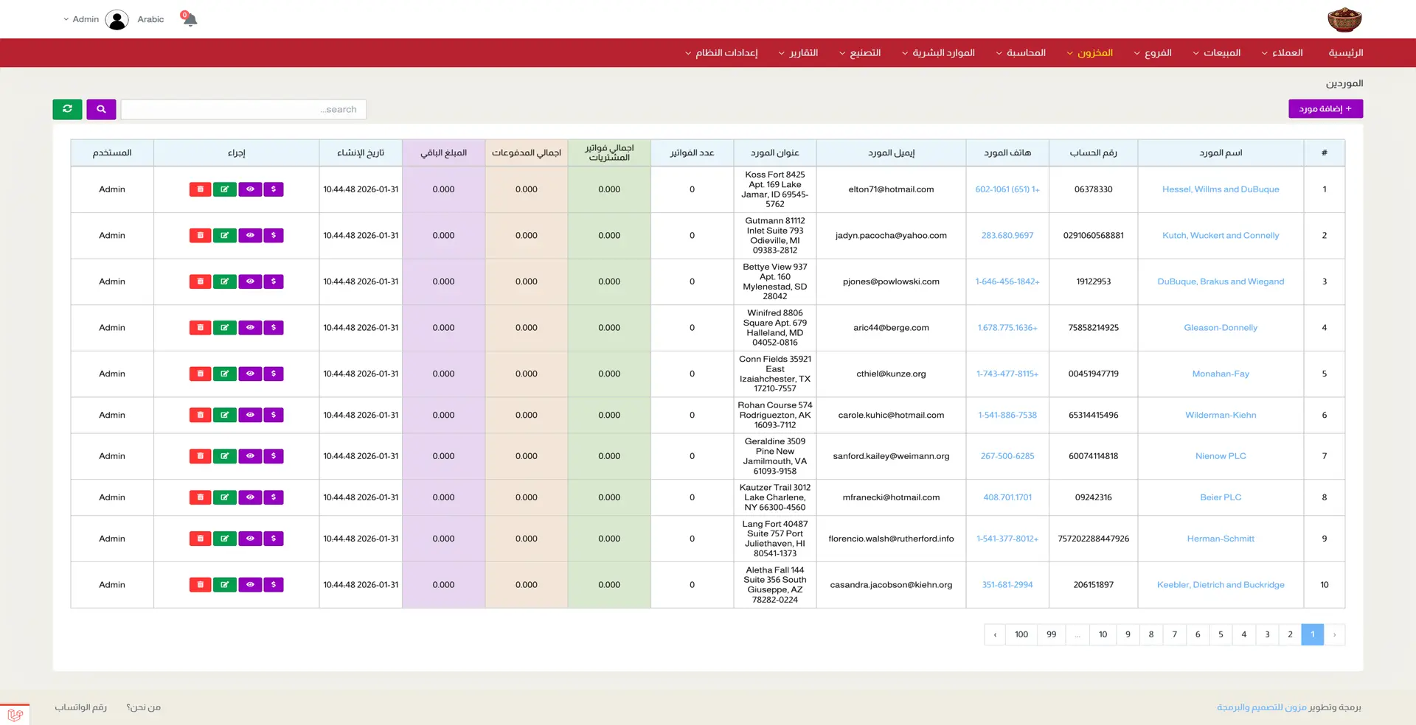The width and height of the screenshot is (1416, 725).
Task: Expand the المخزون menu dropdown
Action: point(1090,53)
